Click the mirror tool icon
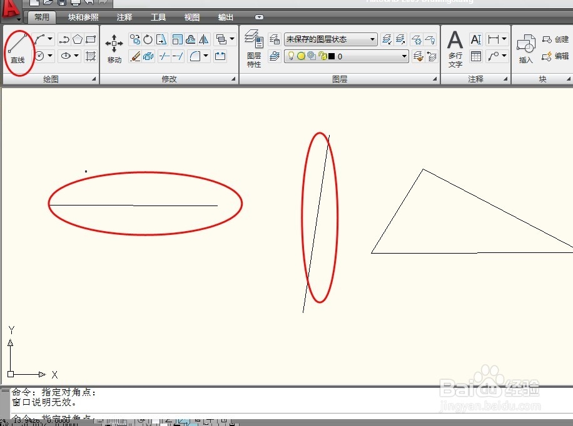This screenshot has width=573, height=426. click(x=203, y=39)
